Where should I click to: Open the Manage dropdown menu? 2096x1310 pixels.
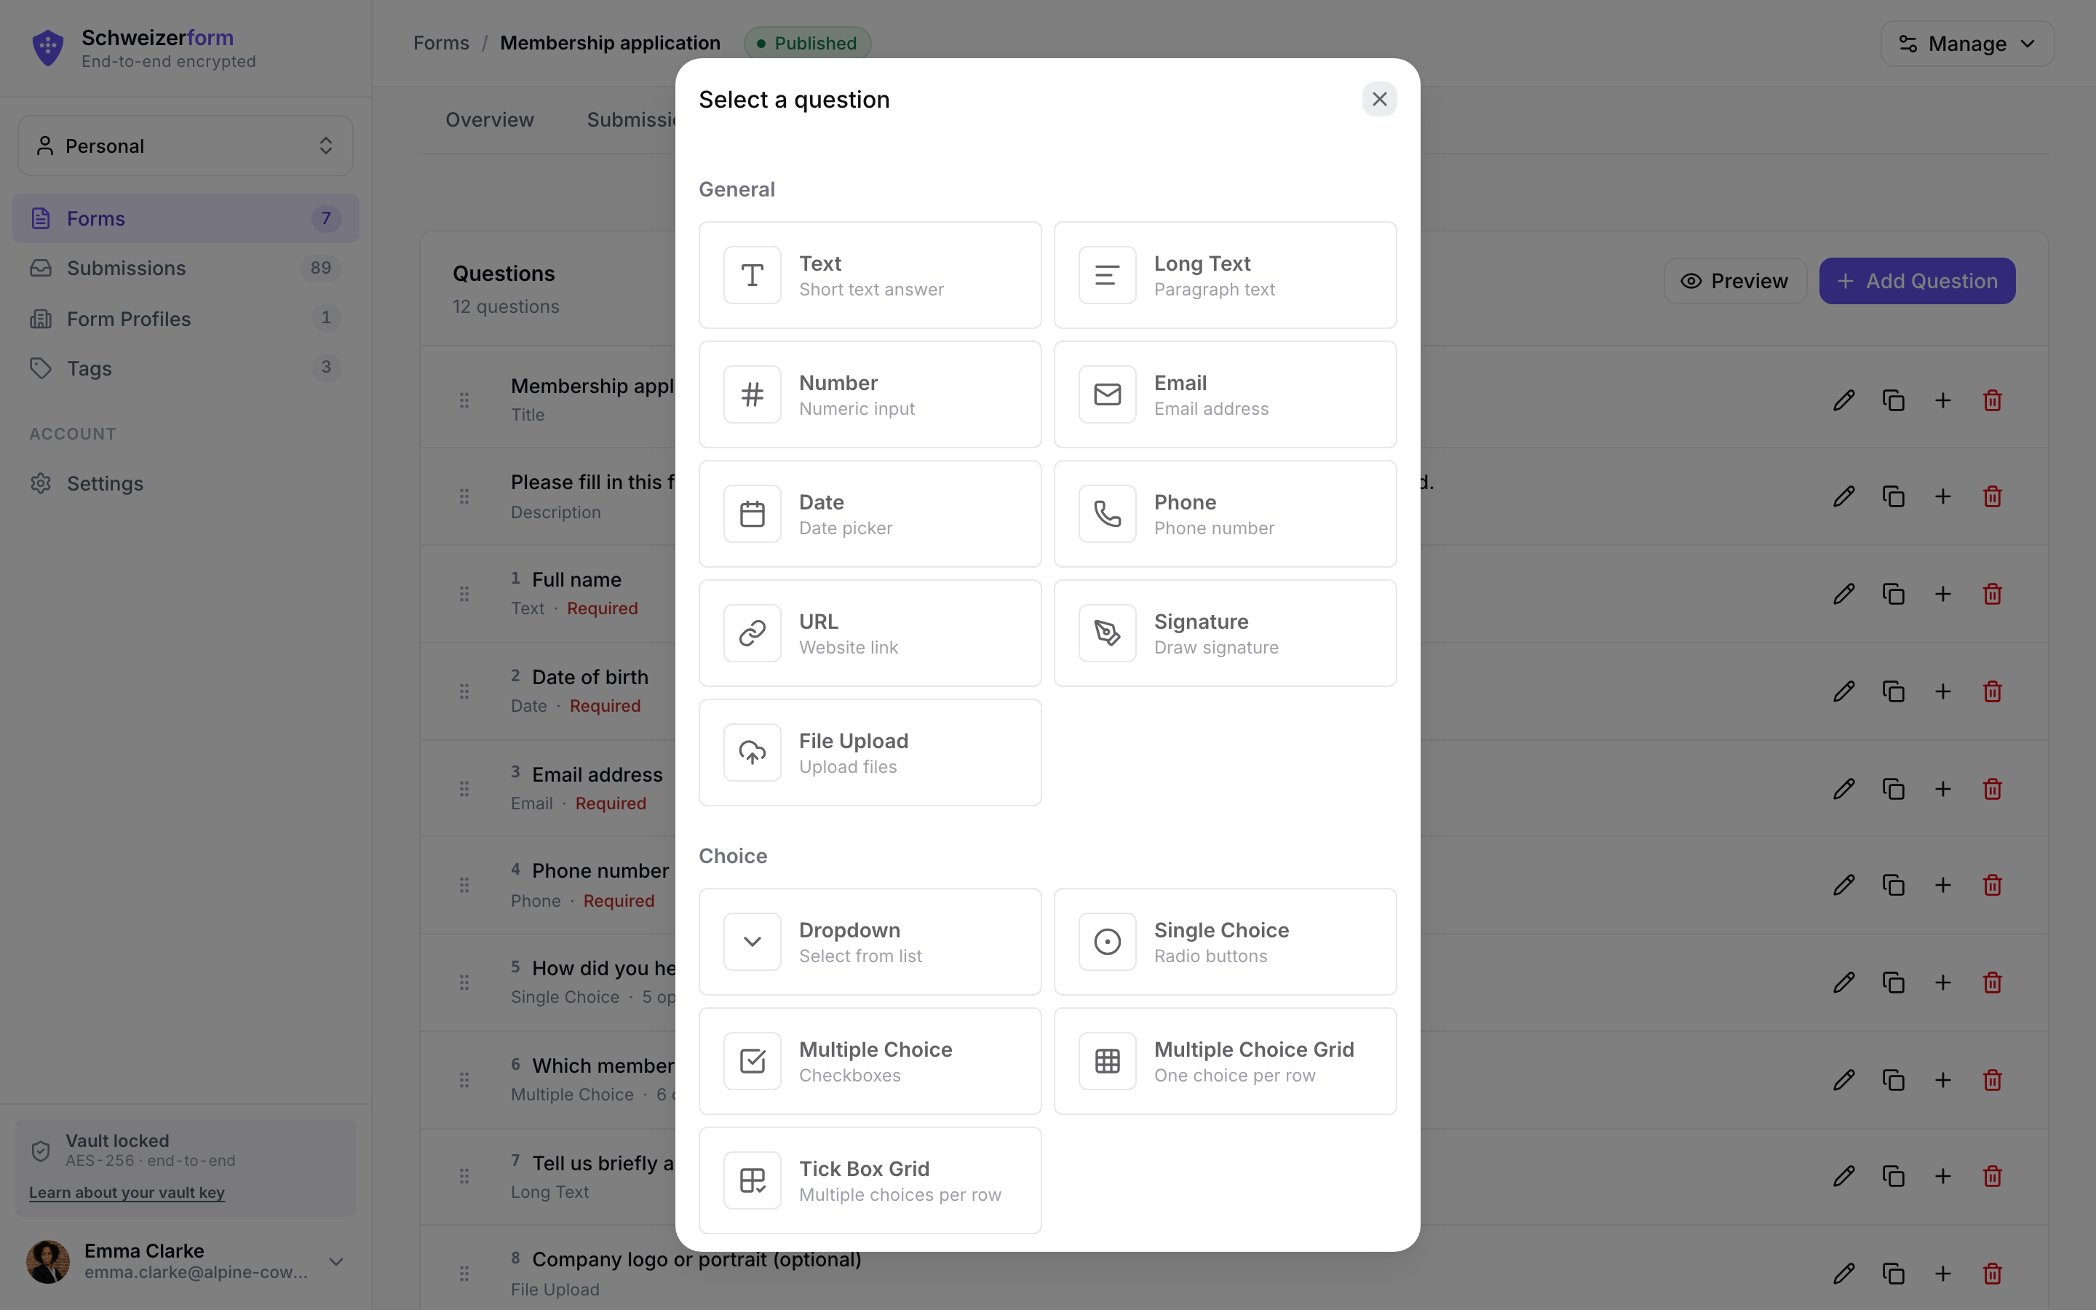[x=1966, y=44]
